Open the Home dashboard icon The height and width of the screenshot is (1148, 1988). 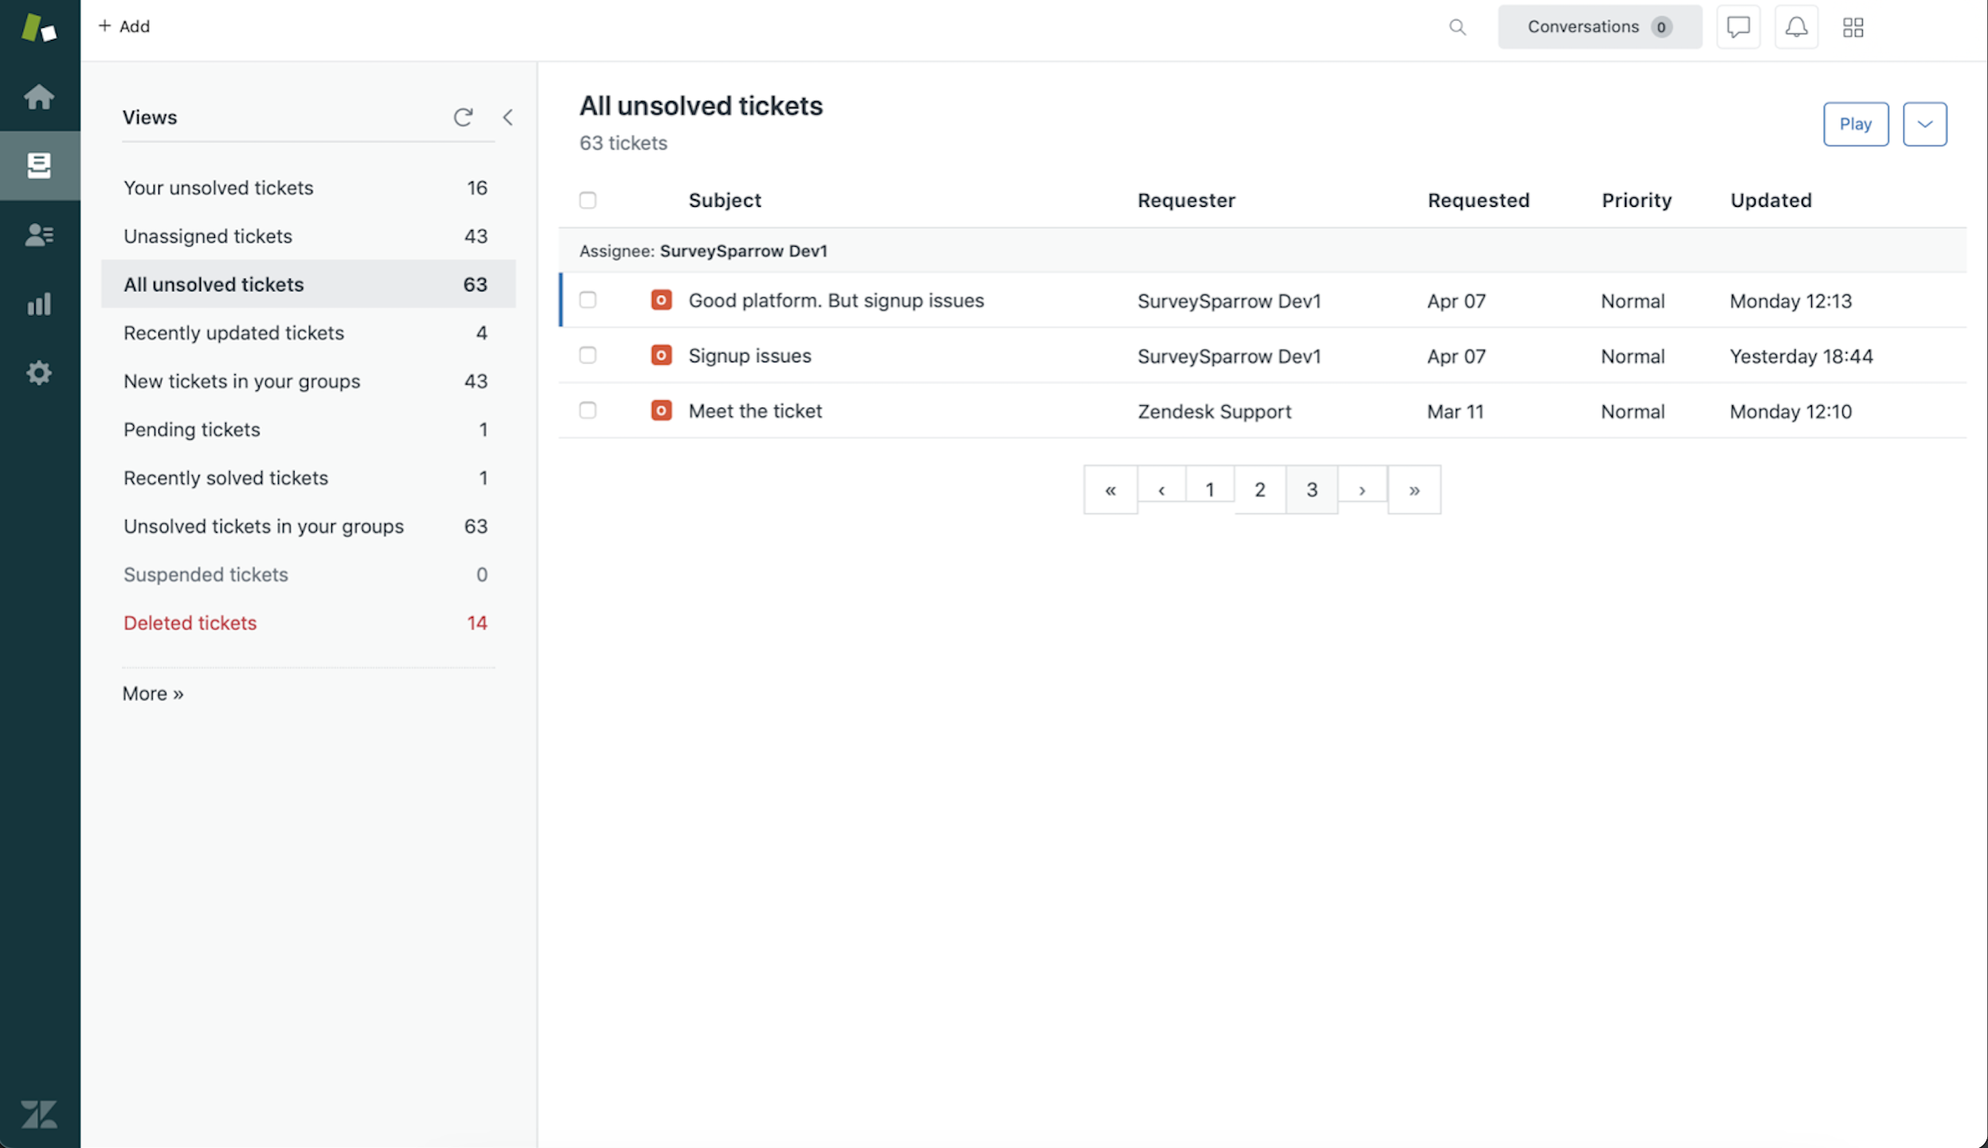click(38, 97)
